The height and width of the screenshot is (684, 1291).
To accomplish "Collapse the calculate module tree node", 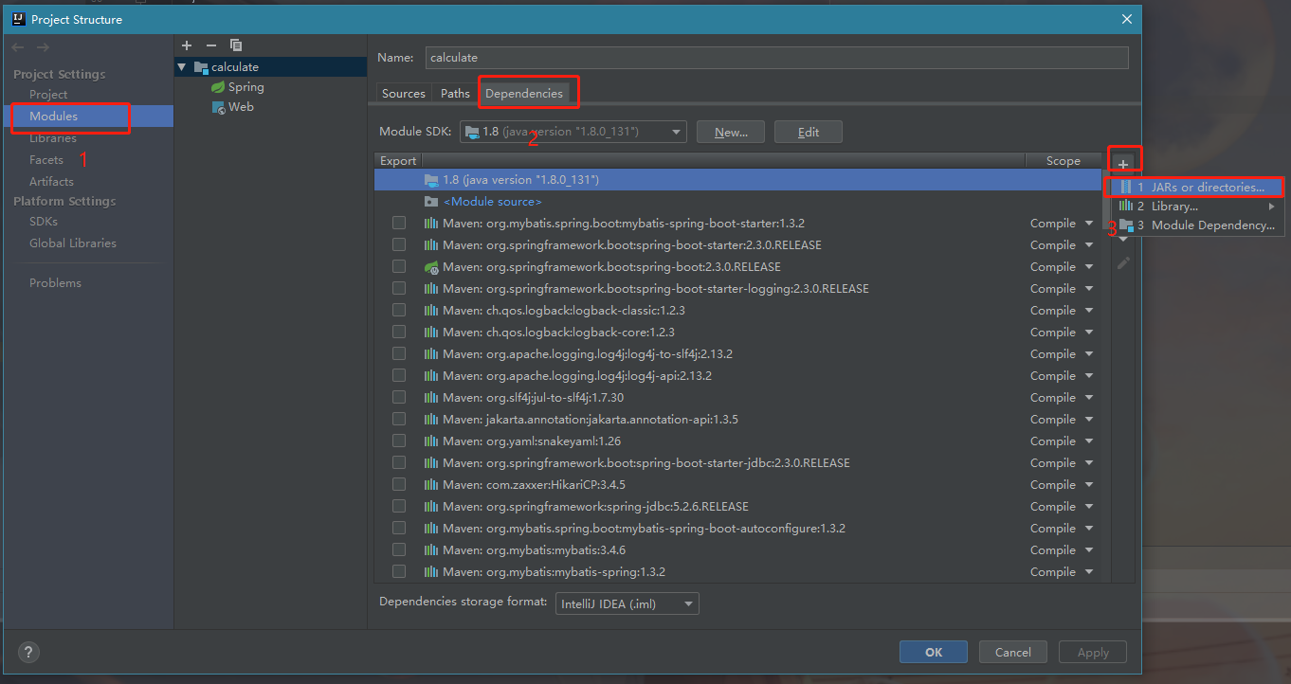I will click(182, 67).
